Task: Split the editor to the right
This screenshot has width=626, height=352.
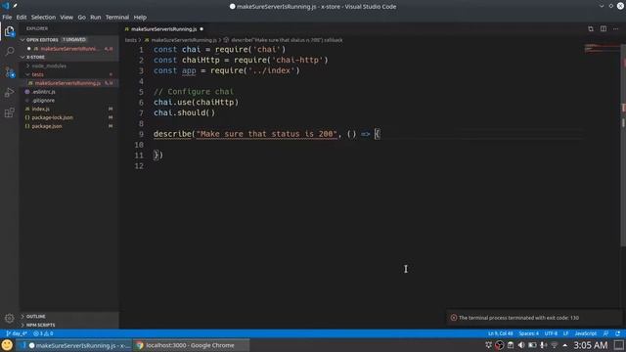Action: click(604, 28)
